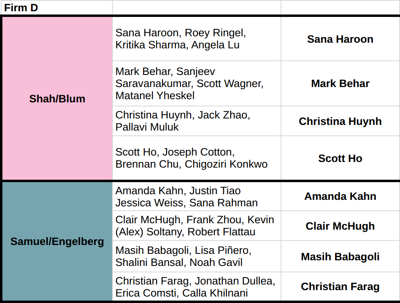Click the bold Mark Behar cell
The image size is (400, 303).
[340, 83]
